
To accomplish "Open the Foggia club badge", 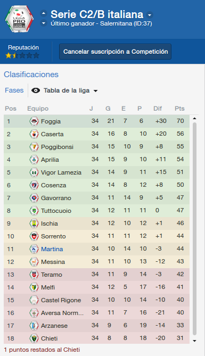I will pyautogui.click(x=34, y=121).
